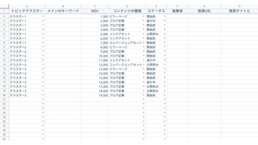Viewport: 258px width, 145px height.
Task: Open empty topic cluster dropdown in row 21
Action: pyautogui.click(x=43, y=100)
